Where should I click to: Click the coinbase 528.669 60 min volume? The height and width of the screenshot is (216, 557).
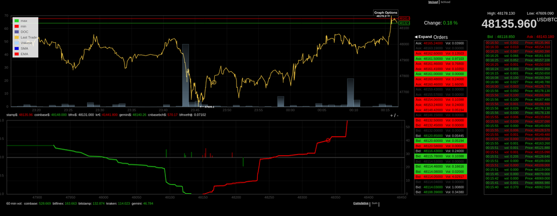(x=38, y=203)
